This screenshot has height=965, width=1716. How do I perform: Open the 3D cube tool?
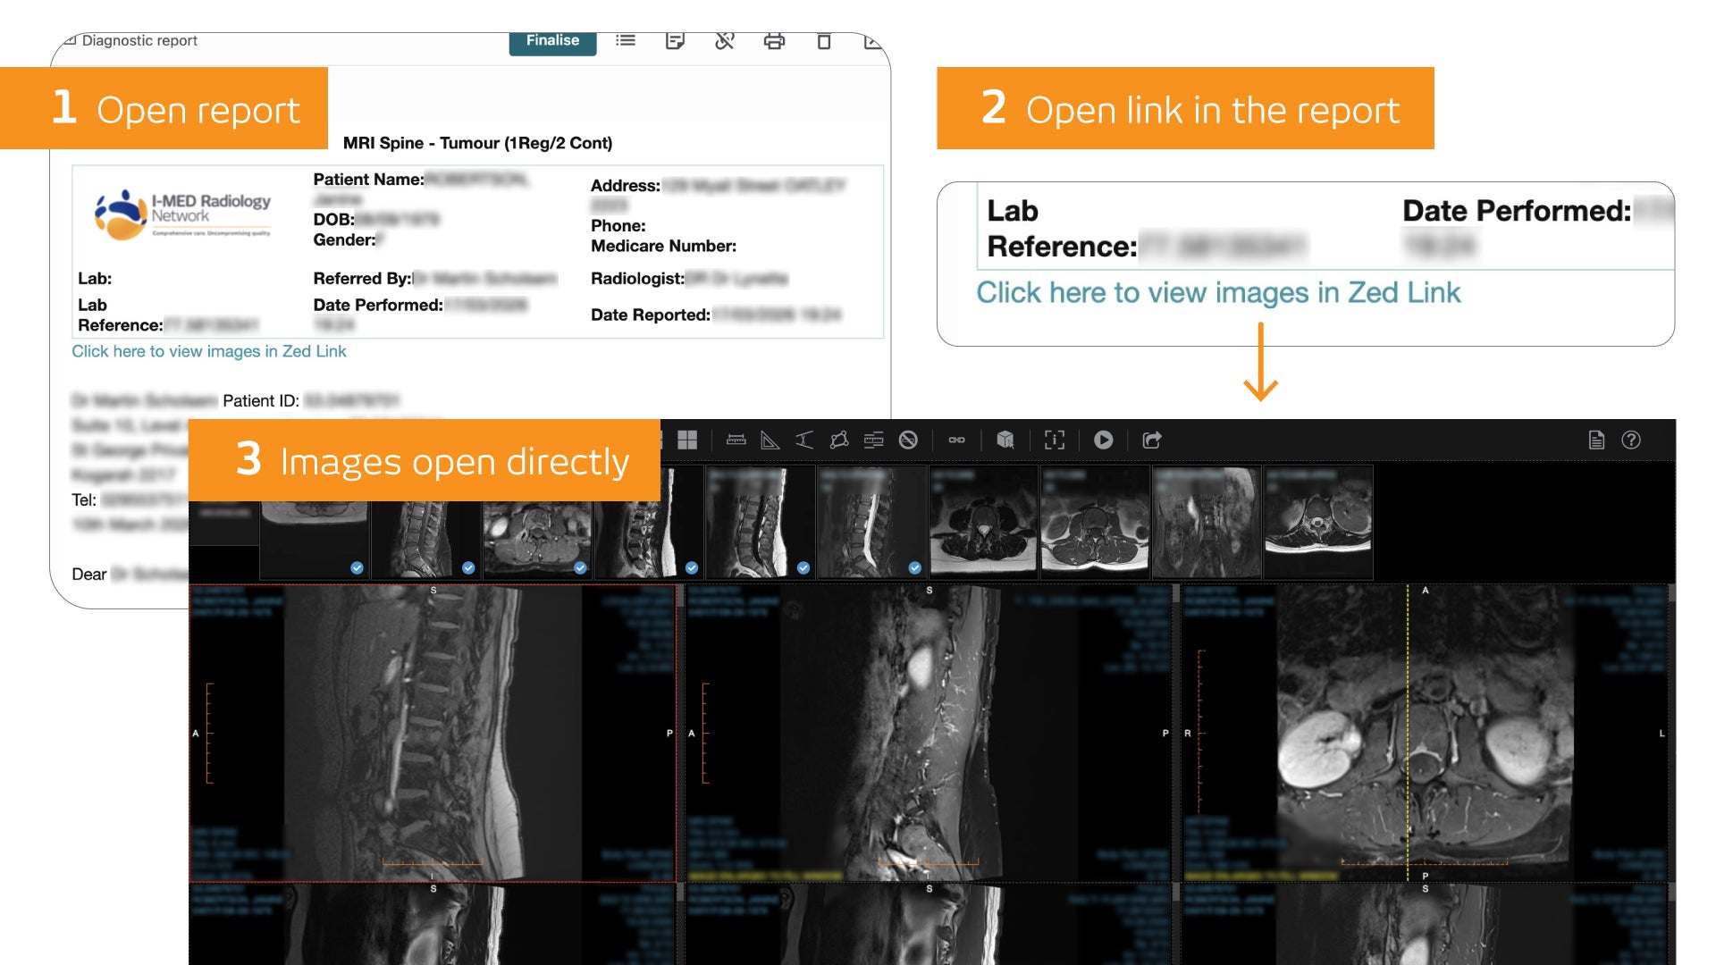point(1005,440)
